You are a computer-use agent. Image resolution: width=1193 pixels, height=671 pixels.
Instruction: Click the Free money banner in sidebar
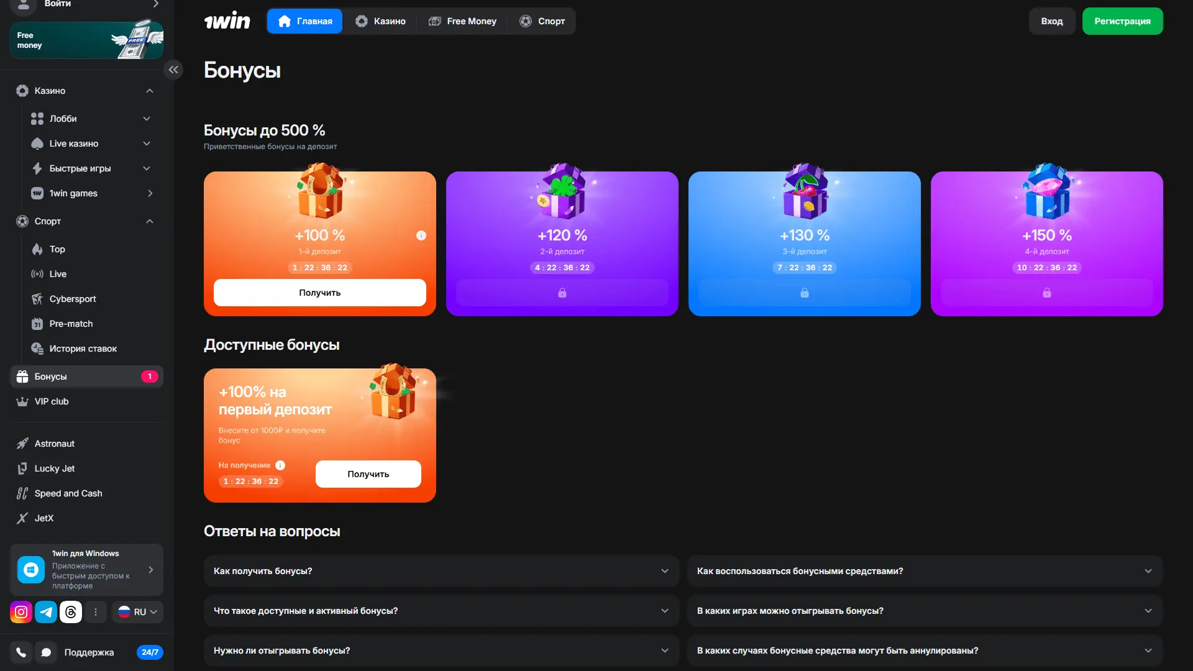(x=86, y=40)
